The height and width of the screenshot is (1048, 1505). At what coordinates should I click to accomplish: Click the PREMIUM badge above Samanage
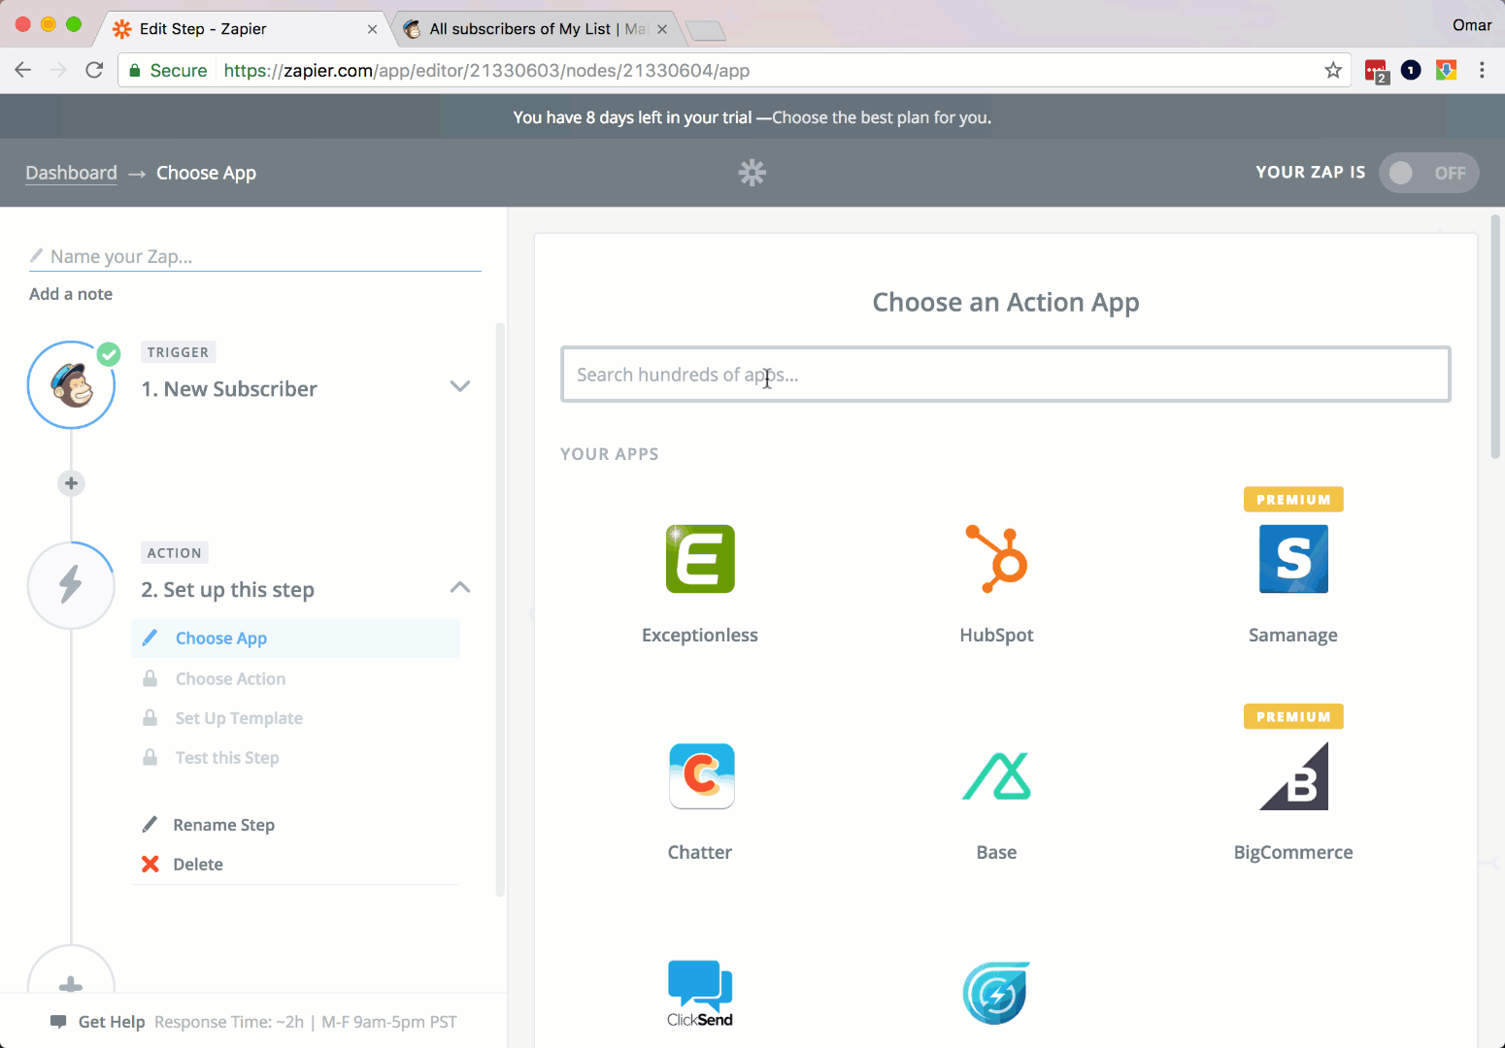pyautogui.click(x=1293, y=500)
